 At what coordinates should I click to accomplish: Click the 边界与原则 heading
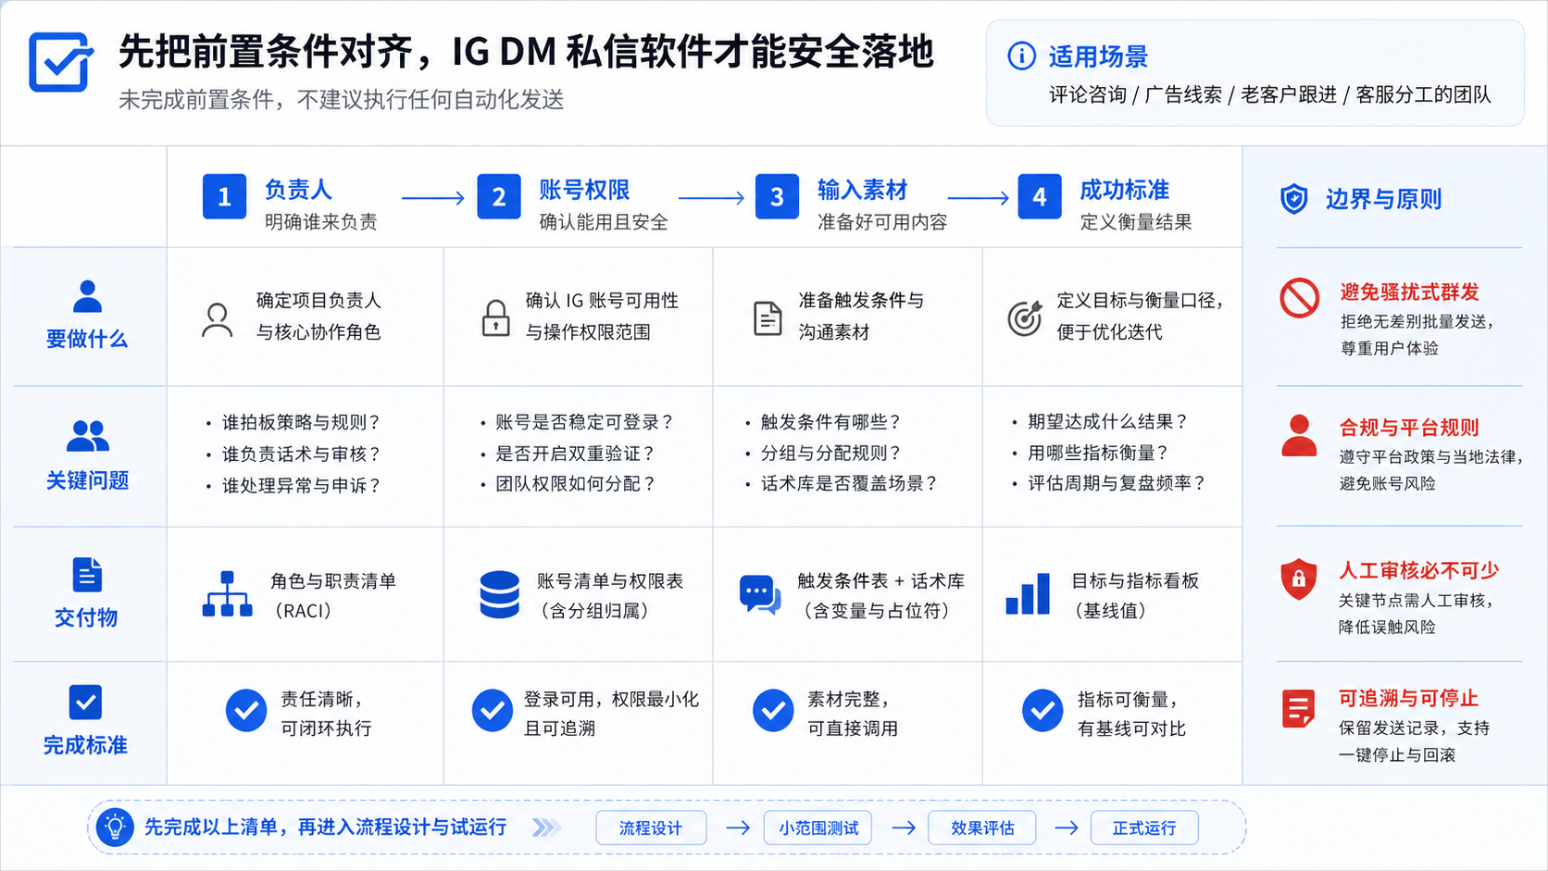coord(1383,199)
